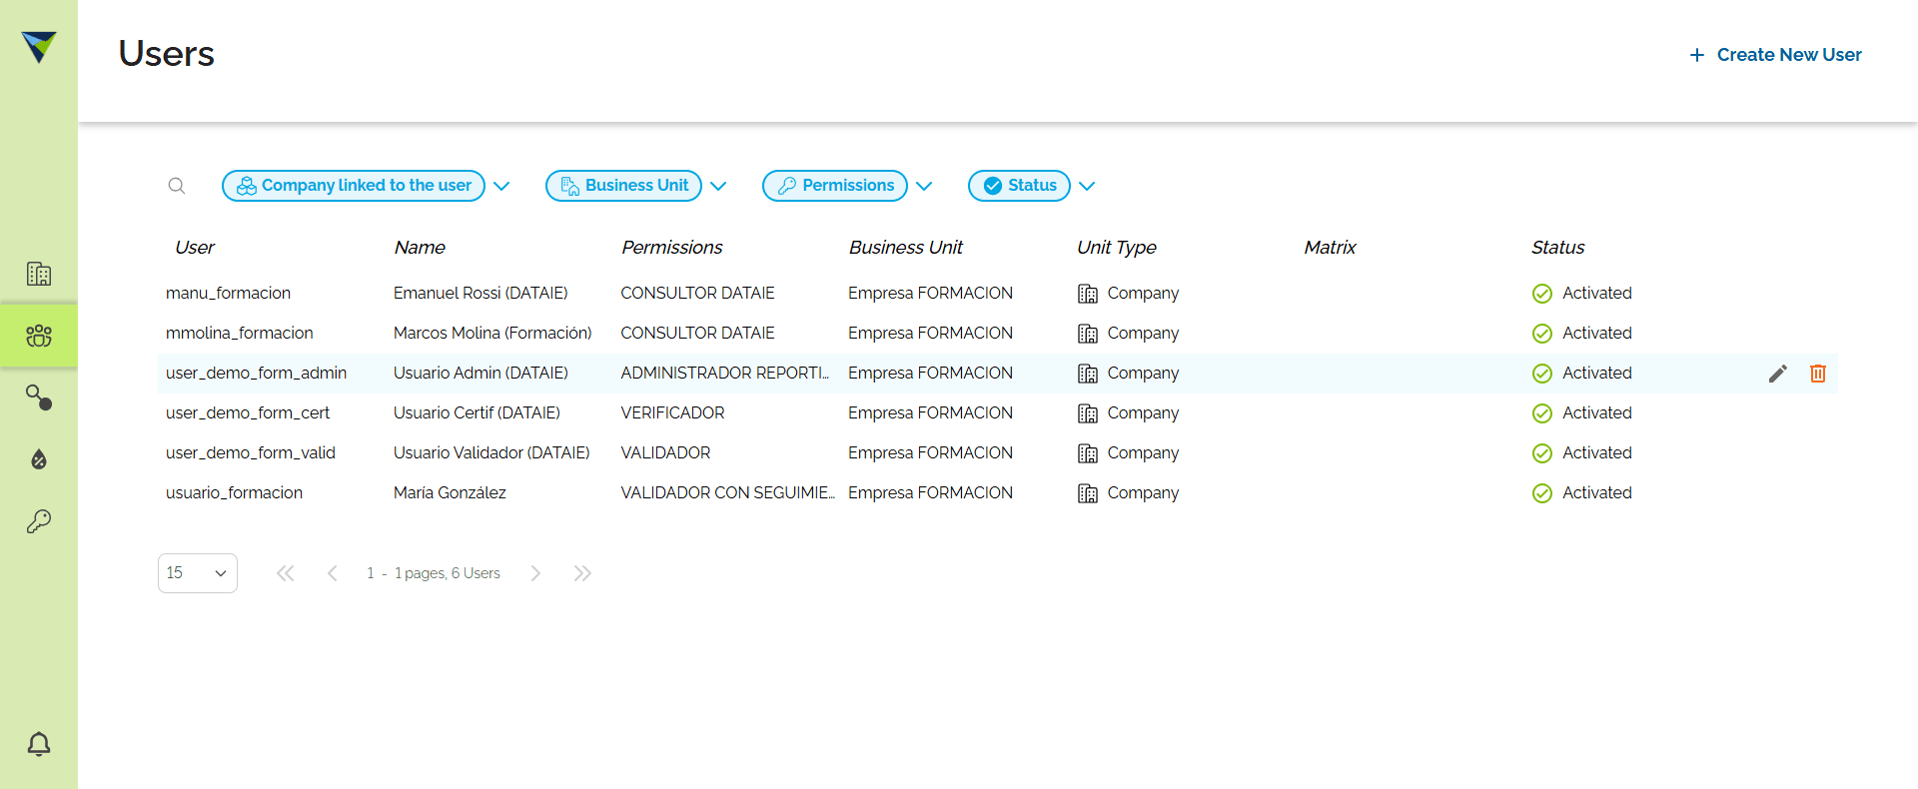Click VERIFICADOR permission cell

tap(672, 413)
